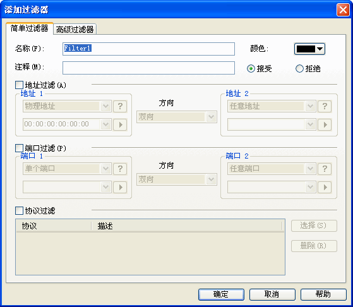This screenshot has width=353, height=307.
Task: Click the help question icon for 端口 1
Action: coord(120,169)
